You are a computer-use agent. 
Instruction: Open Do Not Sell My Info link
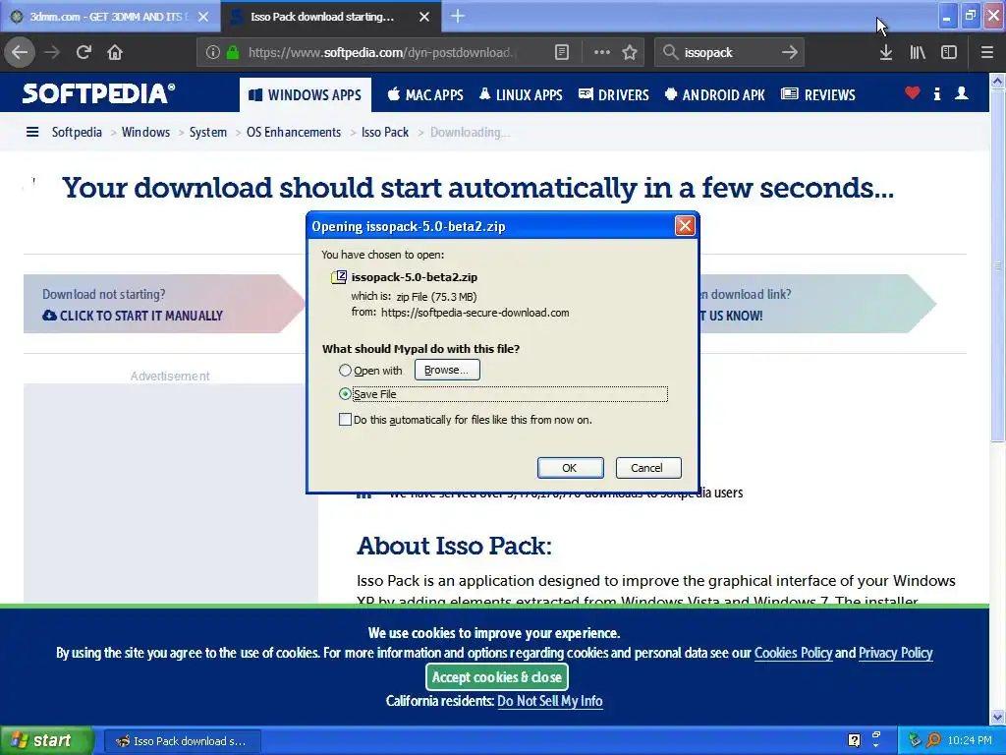550,701
